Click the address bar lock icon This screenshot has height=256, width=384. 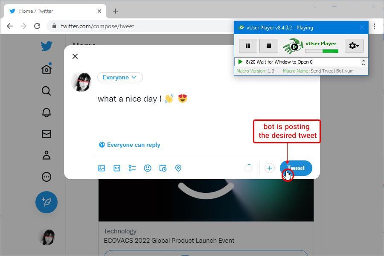click(x=54, y=26)
